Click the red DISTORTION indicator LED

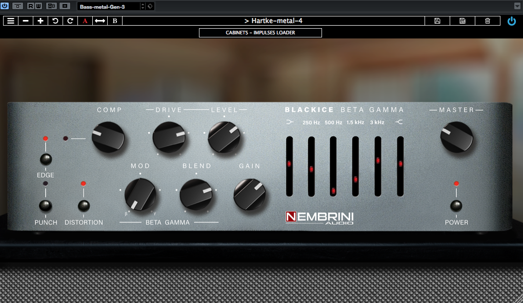tap(84, 184)
